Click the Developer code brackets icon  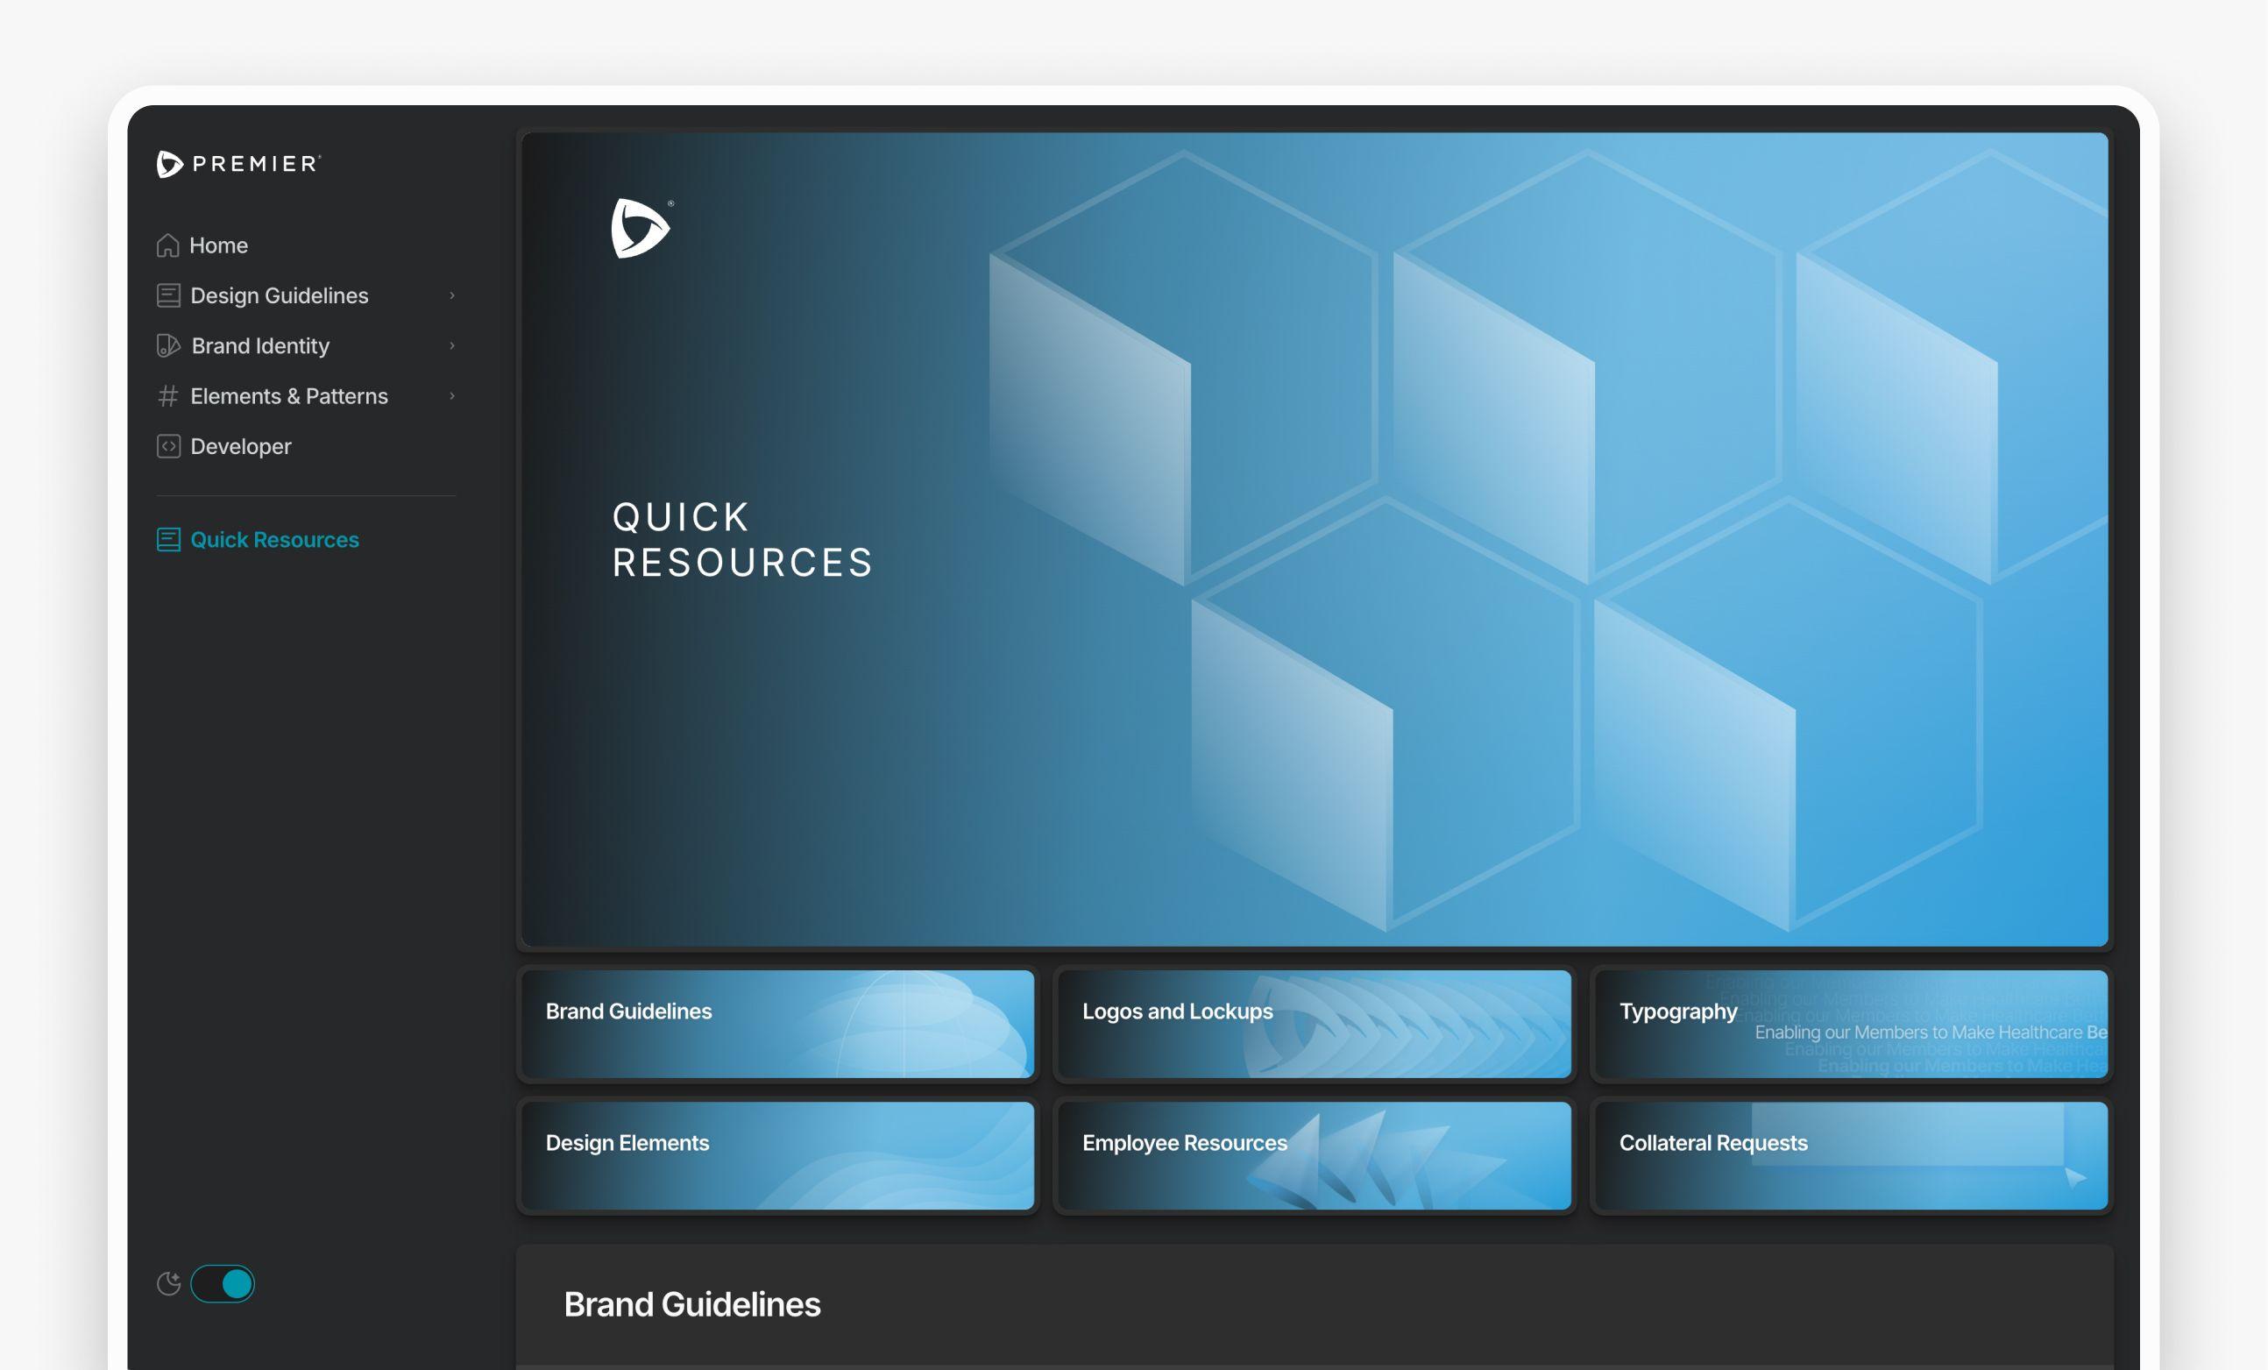tap(168, 446)
